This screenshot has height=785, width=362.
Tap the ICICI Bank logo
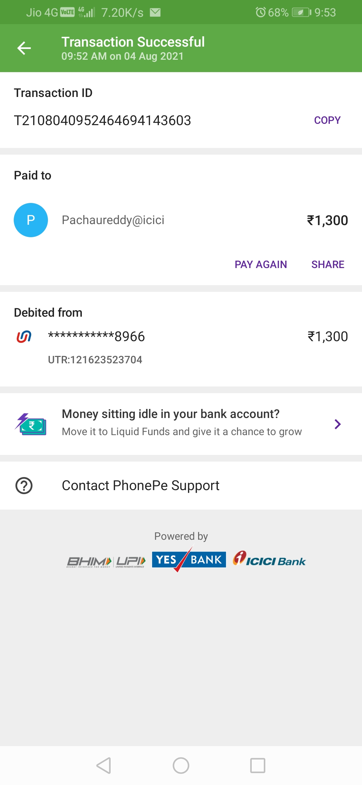pyautogui.click(x=269, y=560)
